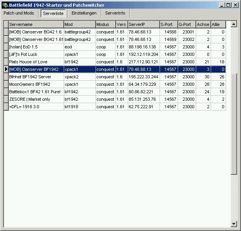Click IP cell 85.131.253.76
241x231 pixels.
(x=144, y=99)
